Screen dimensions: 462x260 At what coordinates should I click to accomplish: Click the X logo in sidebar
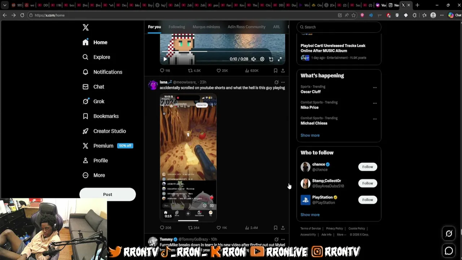(86, 27)
